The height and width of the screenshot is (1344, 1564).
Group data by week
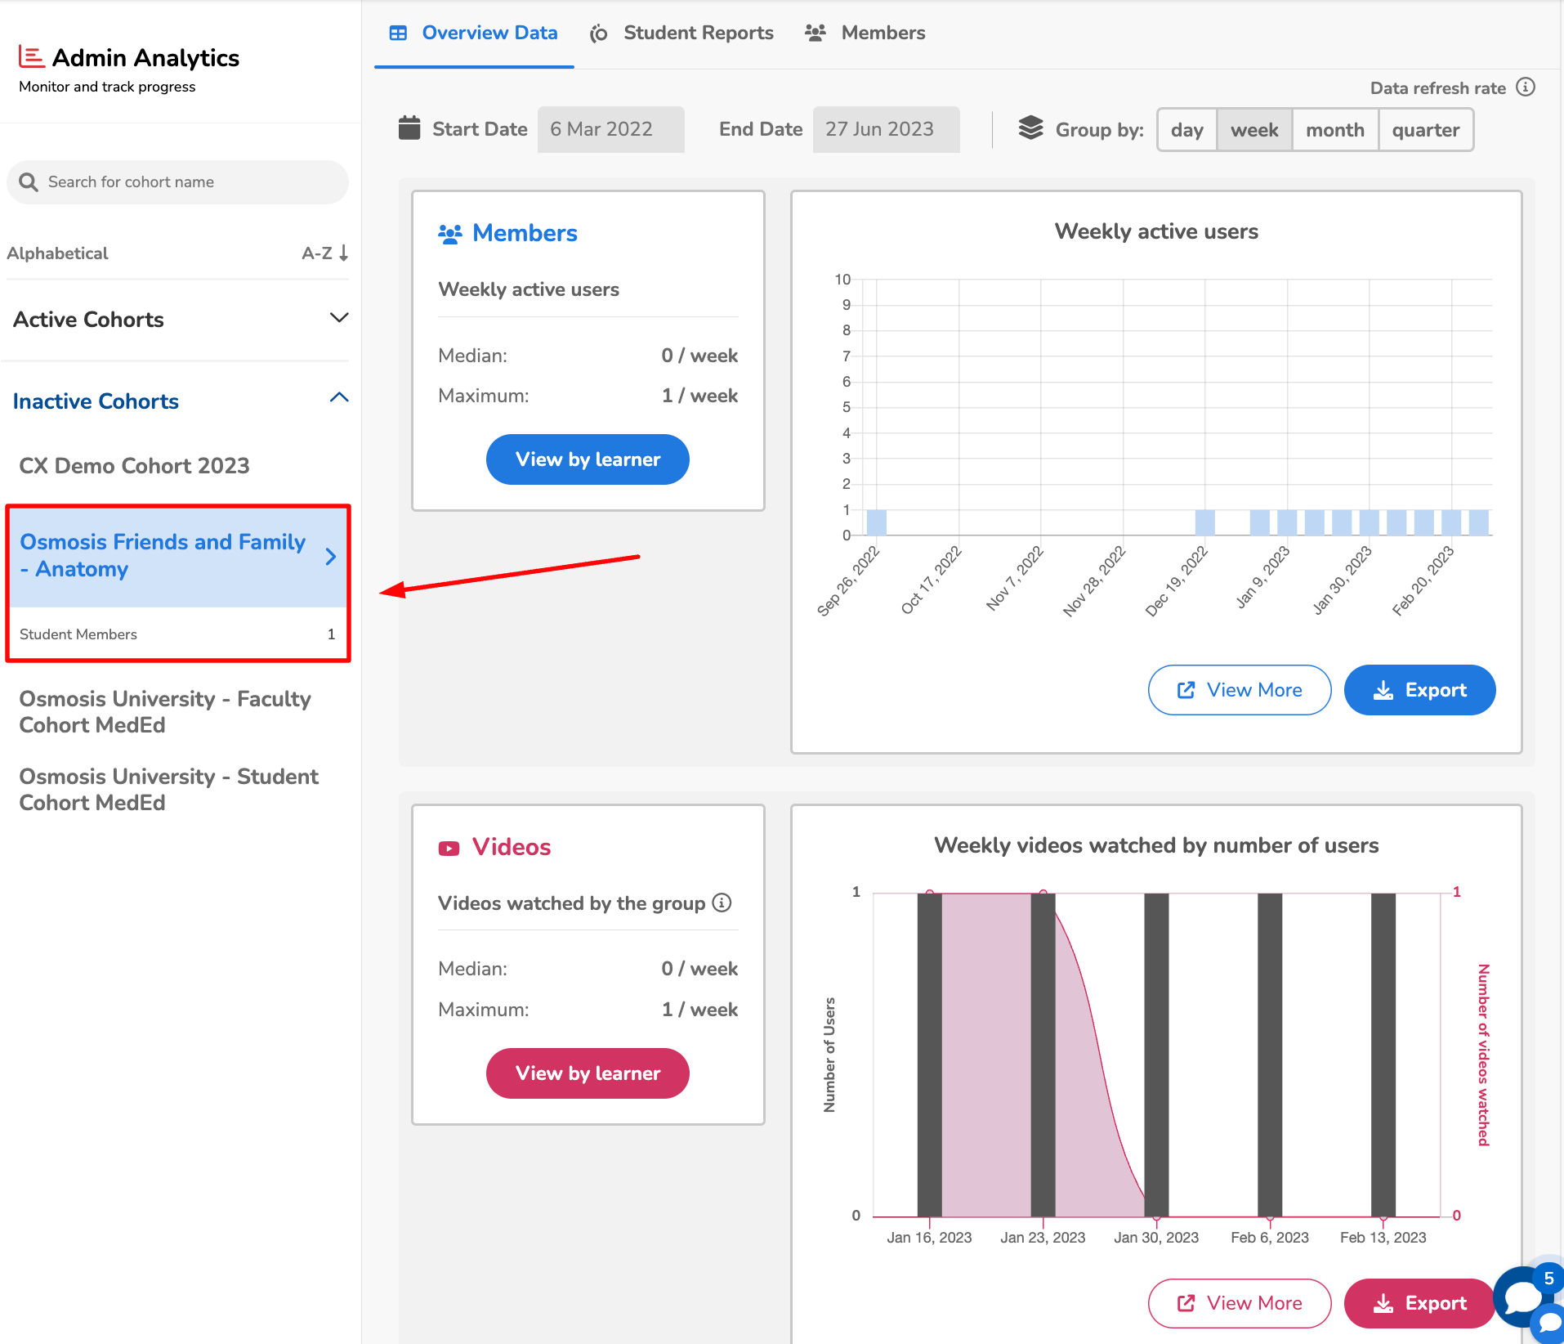[1254, 130]
